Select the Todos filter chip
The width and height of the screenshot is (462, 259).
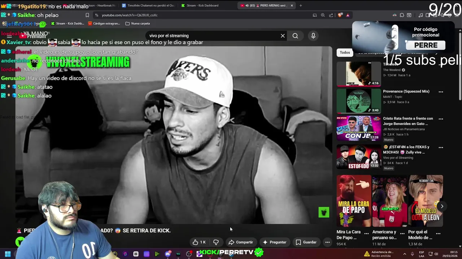point(345,53)
